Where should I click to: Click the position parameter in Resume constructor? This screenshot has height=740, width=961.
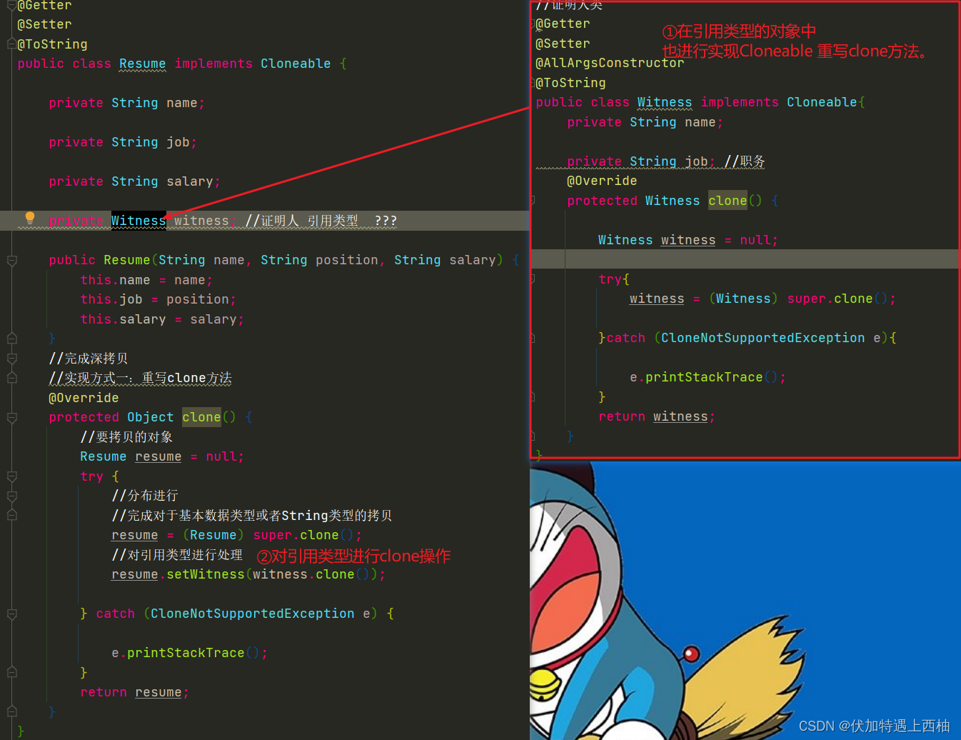[346, 260]
